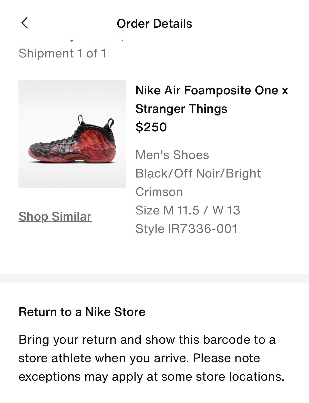The height and width of the screenshot is (403, 309).
Task: Tap the Men's Shoes category text
Action: coord(172,155)
